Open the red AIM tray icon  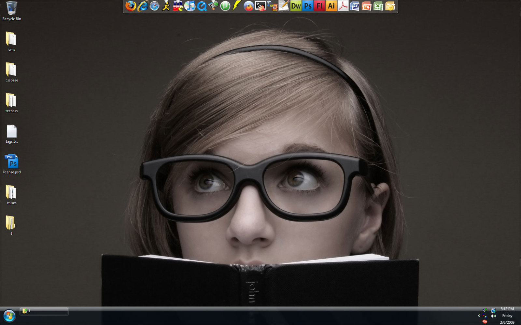click(x=485, y=322)
